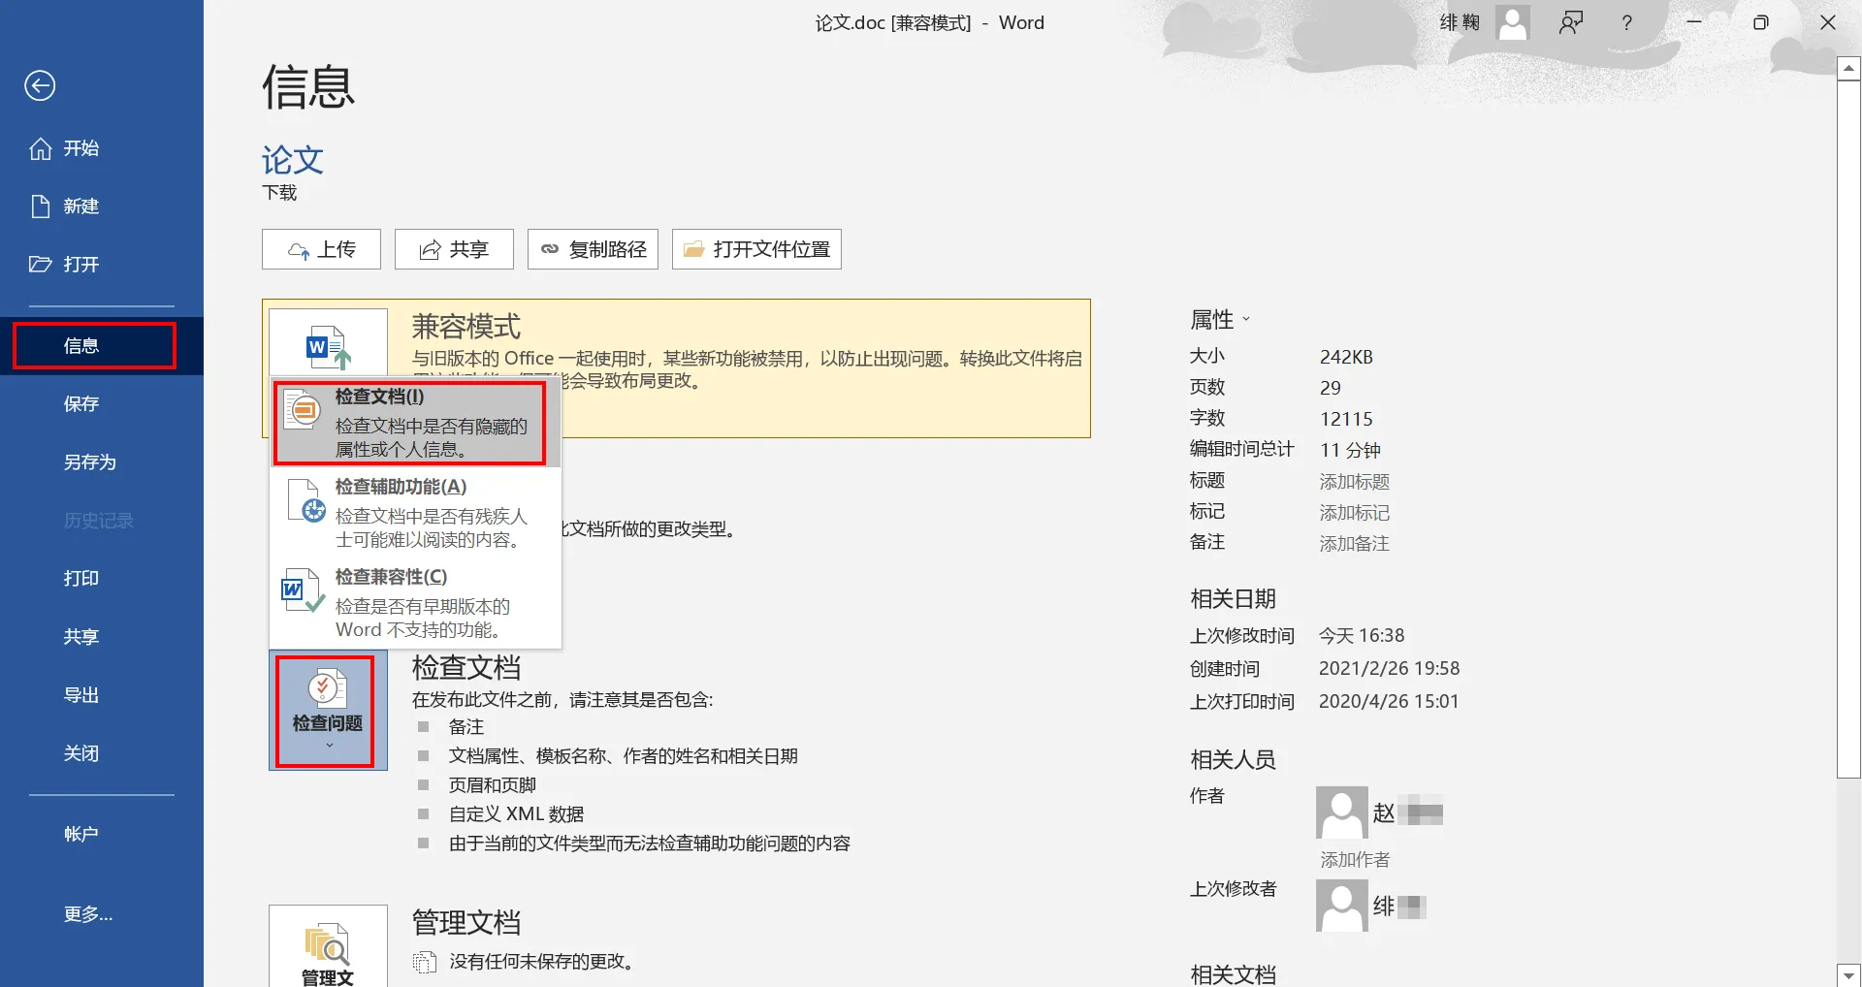The height and width of the screenshot is (987, 1862).
Task: Open the 帐户 settings page
Action: (102, 834)
